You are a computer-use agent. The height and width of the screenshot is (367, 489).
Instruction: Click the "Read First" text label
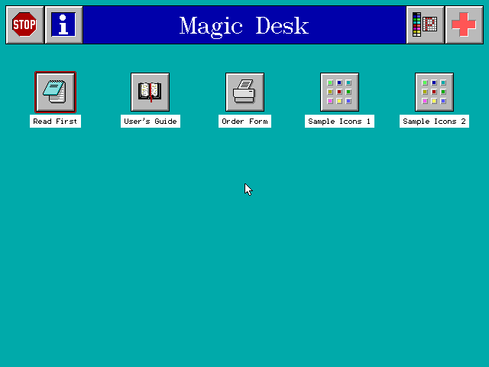(55, 122)
